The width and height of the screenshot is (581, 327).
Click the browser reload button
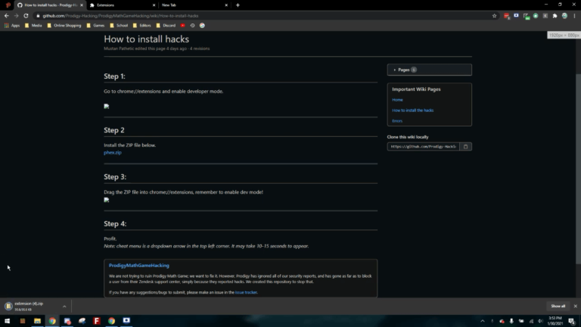pyautogui.click(x=26, y=15)
